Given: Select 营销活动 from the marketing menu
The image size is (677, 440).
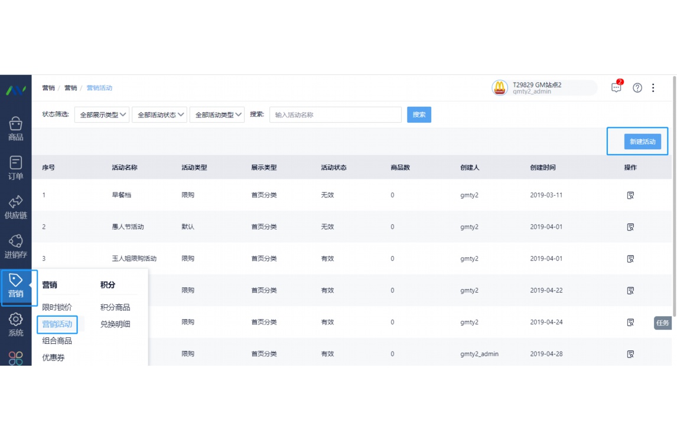Looking at the screenshot, I should (57, 324).
